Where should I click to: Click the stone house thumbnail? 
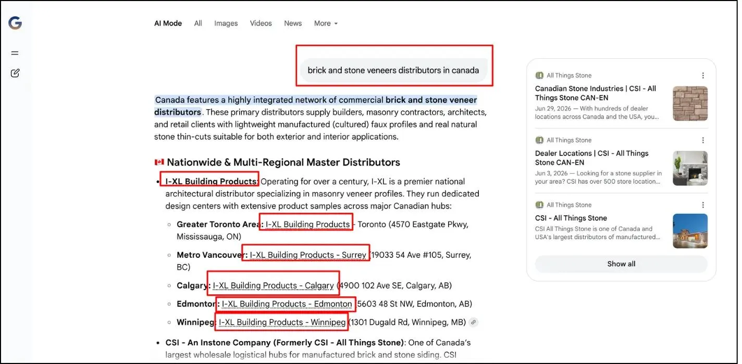[x=690, y=231]
